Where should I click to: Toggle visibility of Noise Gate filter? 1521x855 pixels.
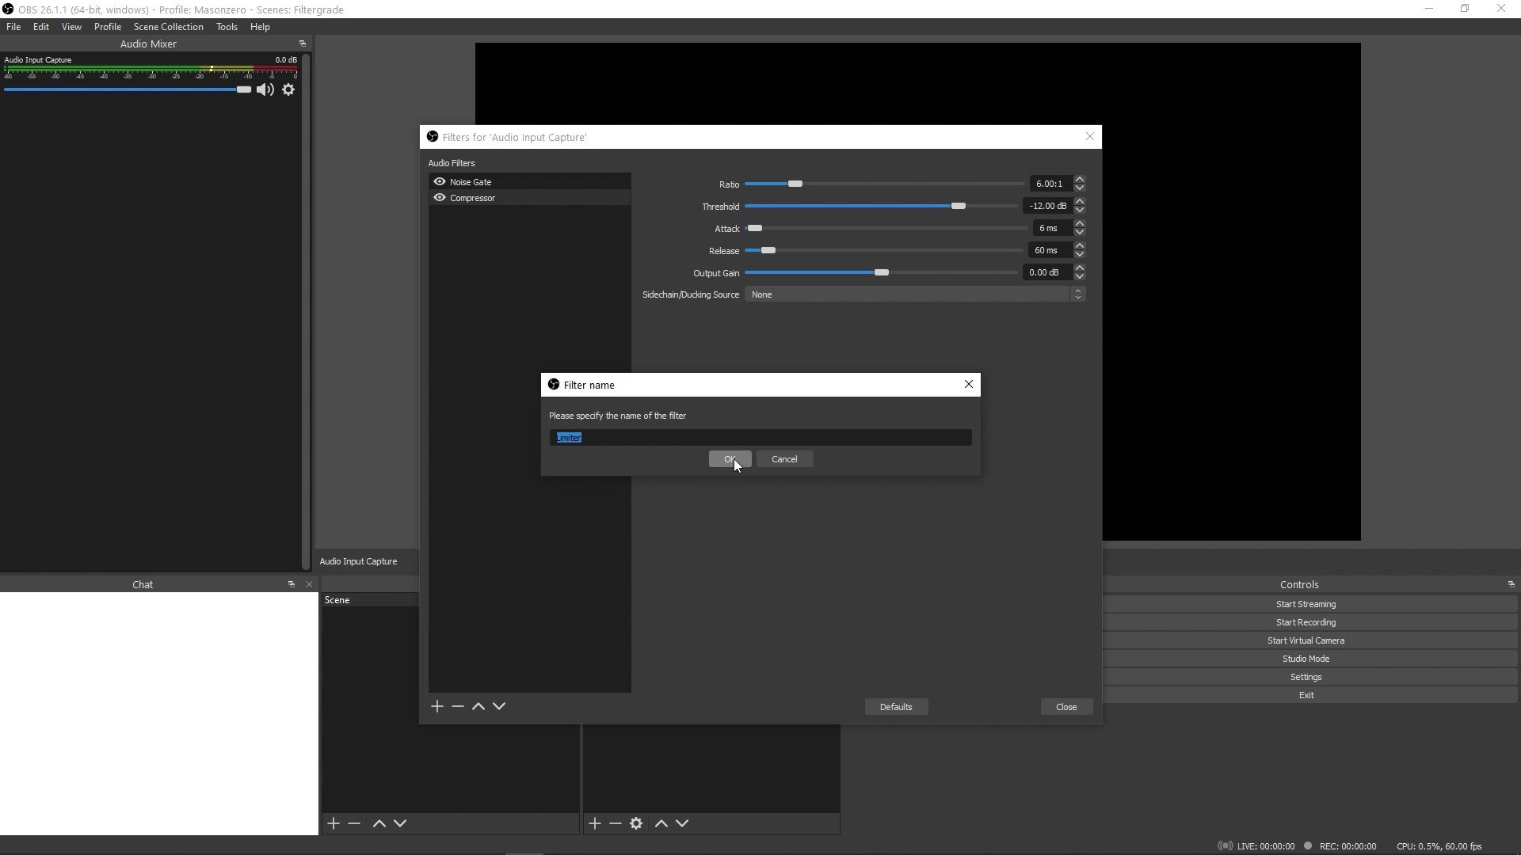440,180
